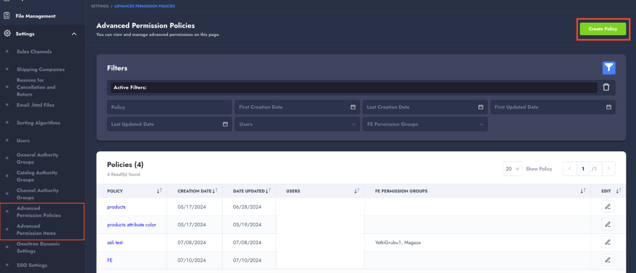
Task: Sort table by Creation Date arrows
Action: tap(215, 191)
